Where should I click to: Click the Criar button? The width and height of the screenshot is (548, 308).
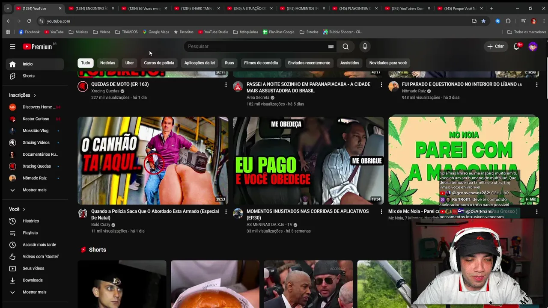coord(496,47)
